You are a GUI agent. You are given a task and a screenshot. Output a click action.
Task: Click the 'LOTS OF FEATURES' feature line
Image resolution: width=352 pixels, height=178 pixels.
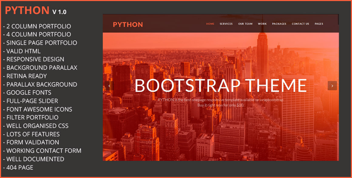[x=32, y=134]
